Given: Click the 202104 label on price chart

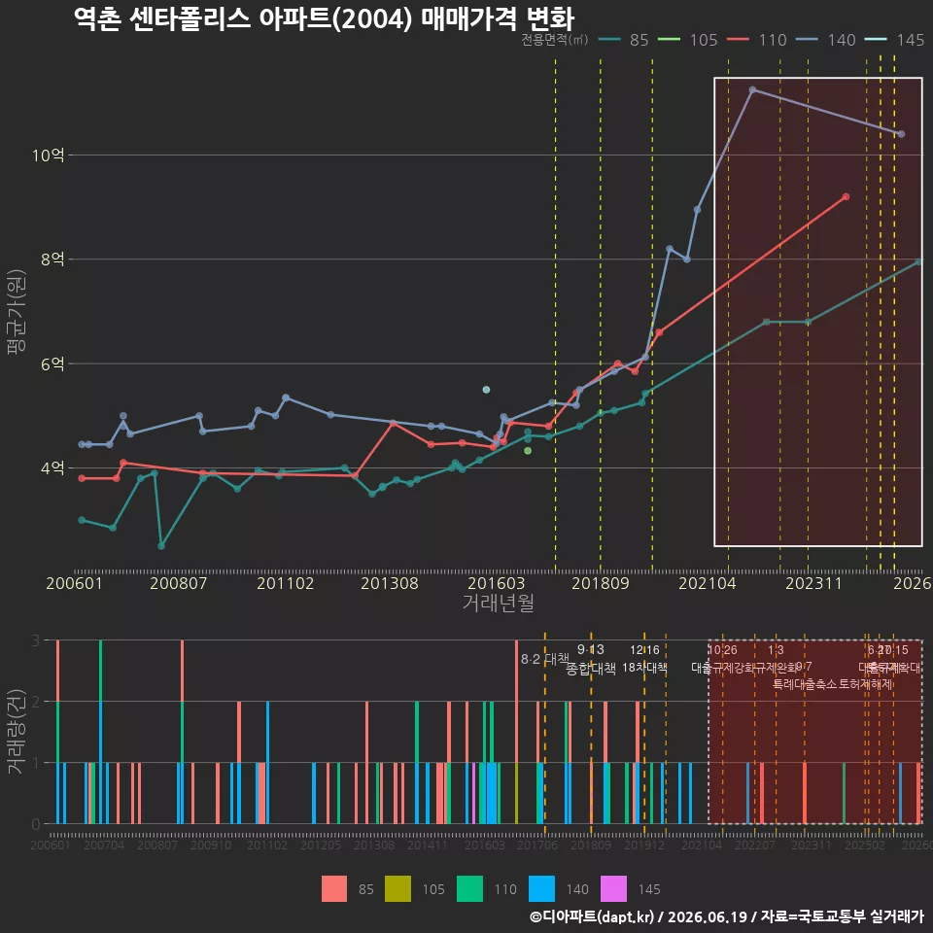Looking at the screenshot, I should point(708,583).
